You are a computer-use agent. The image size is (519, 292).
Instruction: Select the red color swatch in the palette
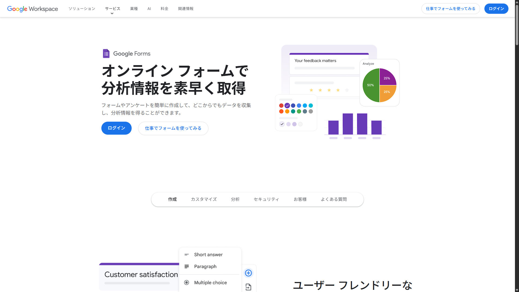[x=281, y=105]
